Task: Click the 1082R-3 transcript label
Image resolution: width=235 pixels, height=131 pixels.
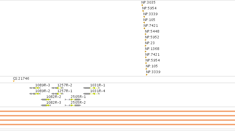Action: [x=54, y=103]
